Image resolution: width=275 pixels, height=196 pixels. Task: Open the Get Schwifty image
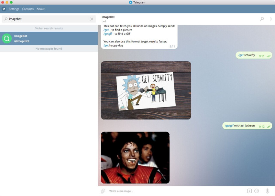[146, 90]
